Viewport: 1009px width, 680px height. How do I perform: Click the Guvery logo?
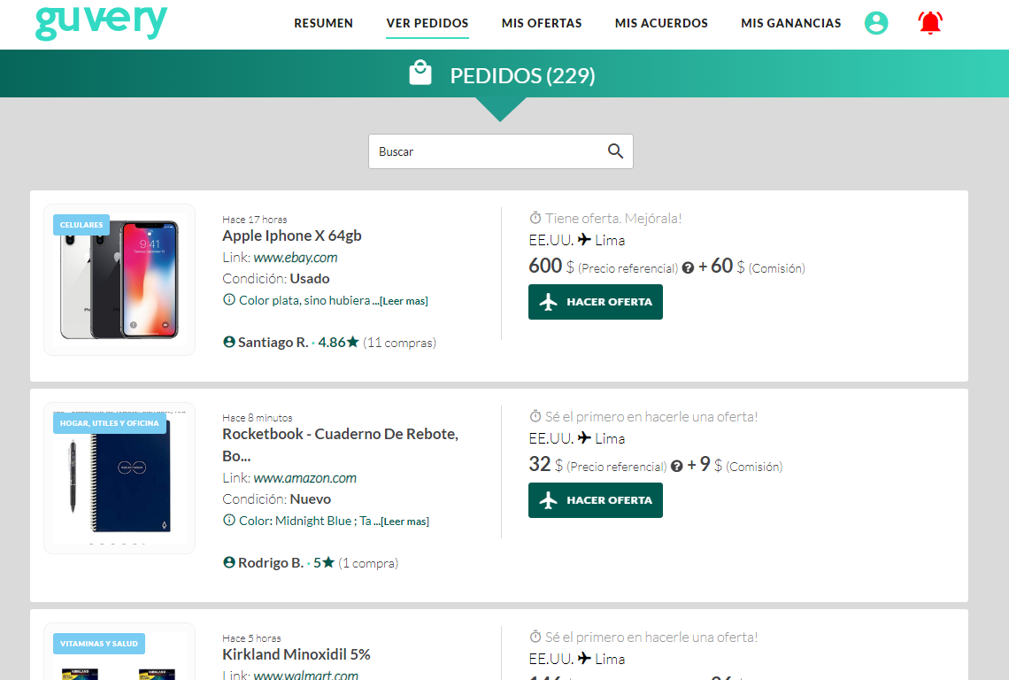tap(101, 23)
